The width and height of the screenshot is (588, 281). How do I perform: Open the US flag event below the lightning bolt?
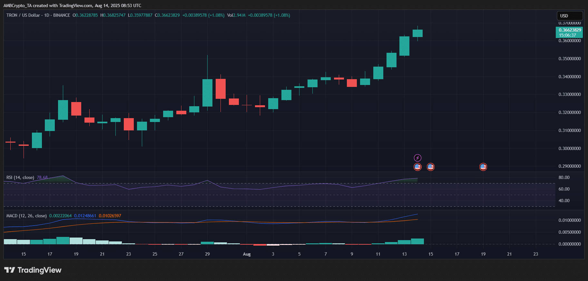pos(417,167)
